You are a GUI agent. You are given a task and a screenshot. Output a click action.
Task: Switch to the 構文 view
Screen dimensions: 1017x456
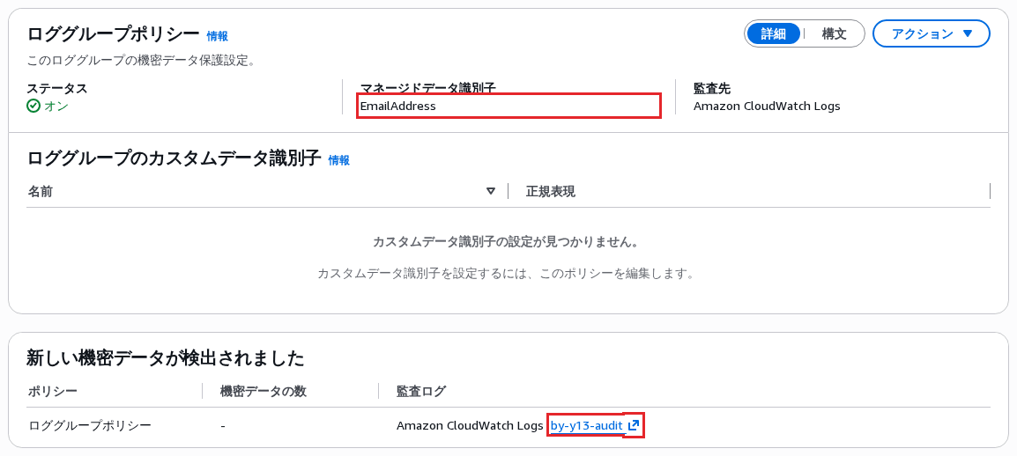834,34
